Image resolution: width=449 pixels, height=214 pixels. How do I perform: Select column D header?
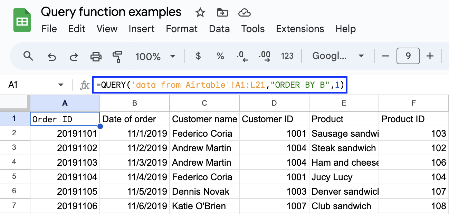274,103
